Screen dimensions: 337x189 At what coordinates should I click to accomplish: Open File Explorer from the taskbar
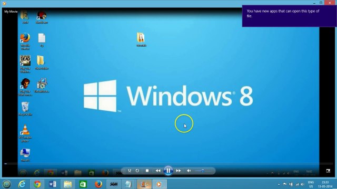pyautogui.click(x=68, y=184)
